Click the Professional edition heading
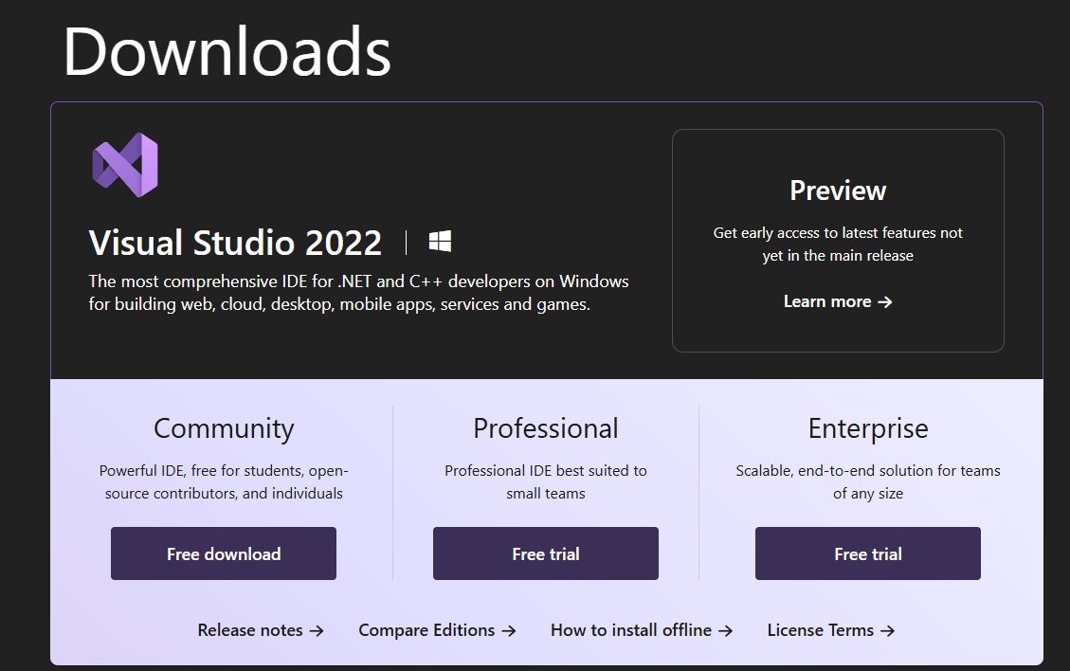The width and height of the screenshot is (1070, 671). coord(545,428)
